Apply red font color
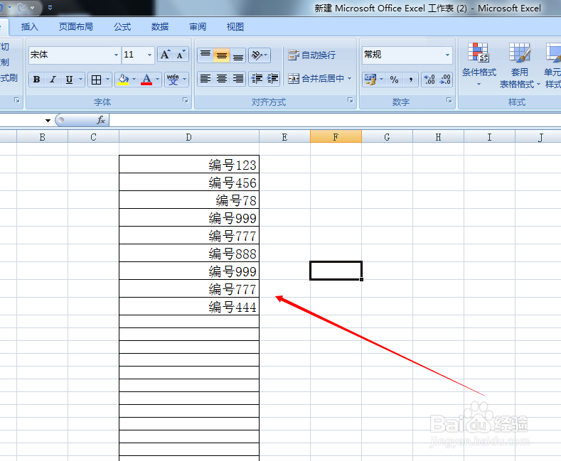This screenshot has width=561, height=461. coord(146,80)
